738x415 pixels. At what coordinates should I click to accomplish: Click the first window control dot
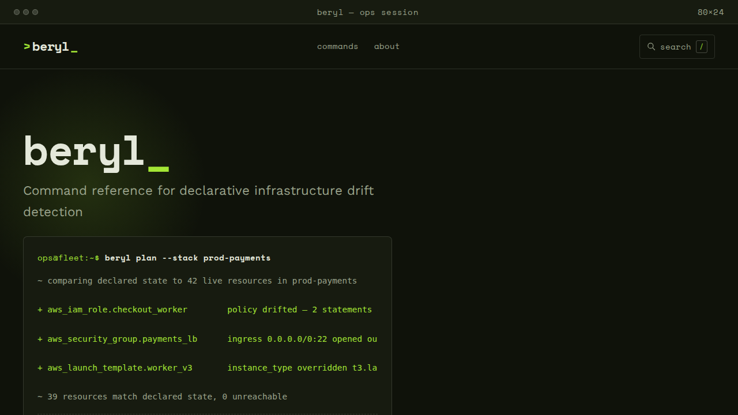(x=17, y=12)
